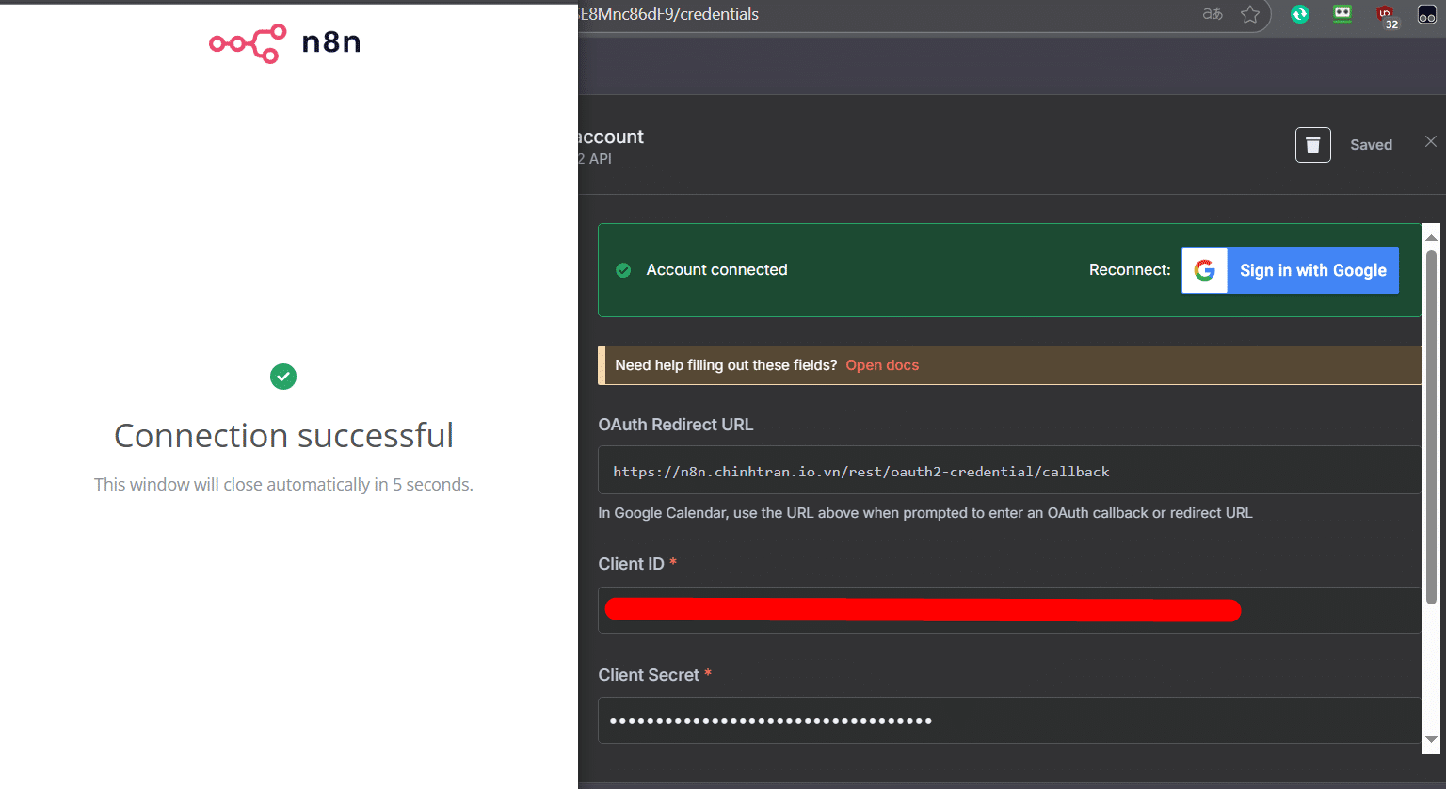This screenshot has width=1446, height=789.
Task: Click the 'Reconnect:' label
Action: pos(1130,270)
